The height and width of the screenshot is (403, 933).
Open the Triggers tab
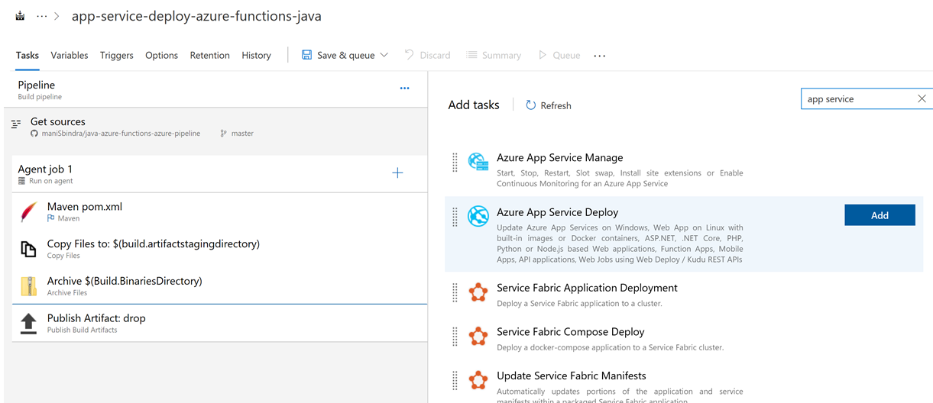coord(117,55)
